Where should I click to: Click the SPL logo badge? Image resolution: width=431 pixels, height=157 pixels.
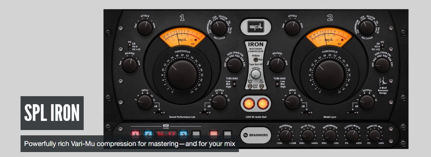tap(256, 27)
